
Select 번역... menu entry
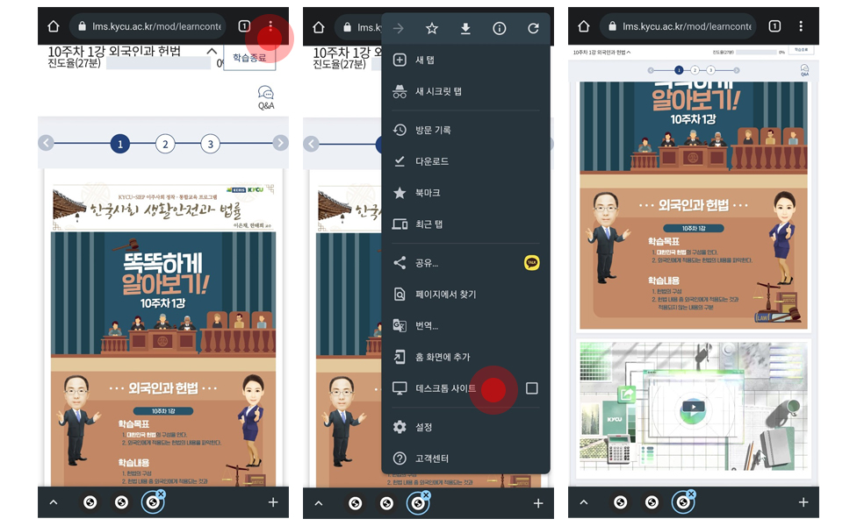pyautogui.click(x=465, y=326)
